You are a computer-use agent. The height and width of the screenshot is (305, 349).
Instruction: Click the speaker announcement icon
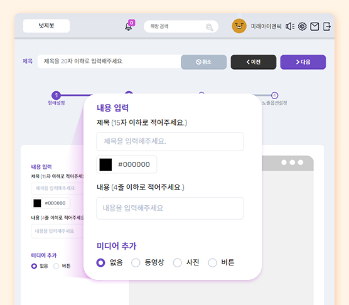coord(290,26)
